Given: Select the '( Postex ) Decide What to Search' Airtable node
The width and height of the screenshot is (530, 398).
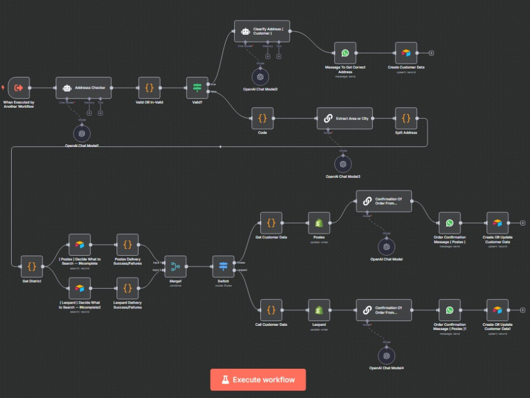Looking at the screenshot, I should click(x=79, y=245).
